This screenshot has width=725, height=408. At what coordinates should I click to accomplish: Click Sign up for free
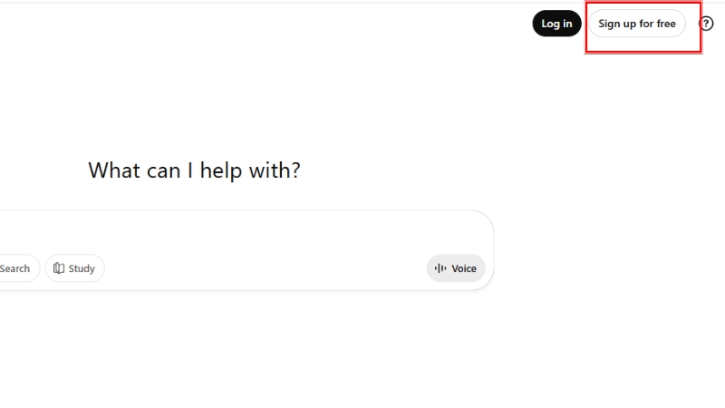click(636, 24)
